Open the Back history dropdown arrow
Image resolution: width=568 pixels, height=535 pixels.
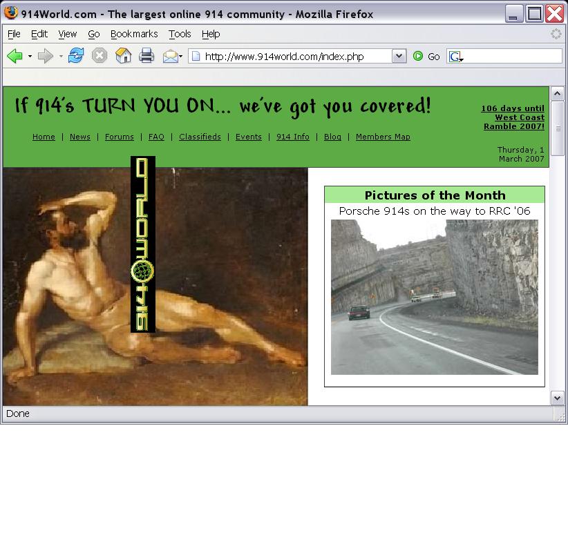(30, 57)
